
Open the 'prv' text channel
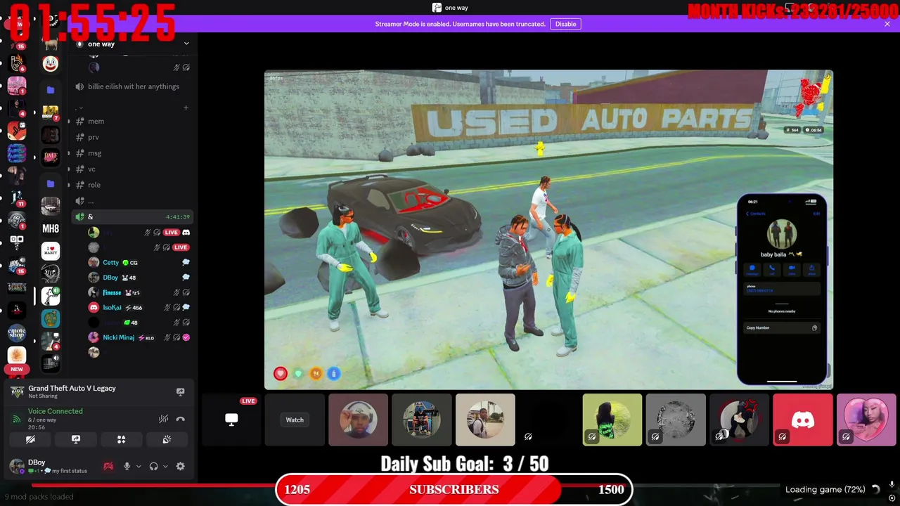[x=94, y=138]
